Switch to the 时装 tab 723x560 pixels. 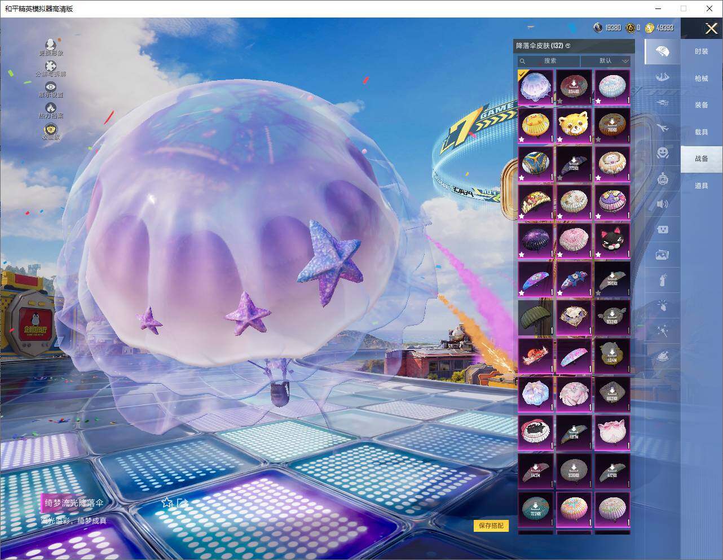point(701,51)
